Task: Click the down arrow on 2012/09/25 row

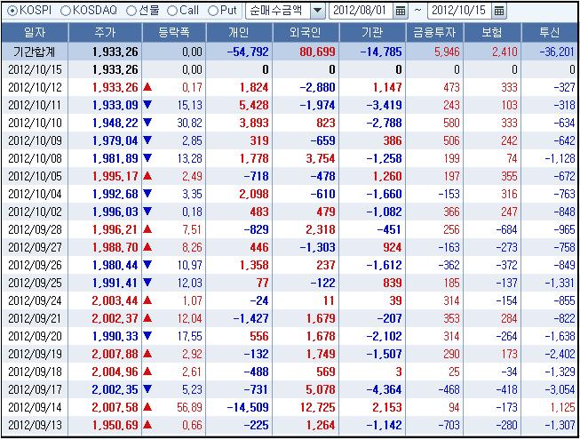Action: point(147,283)
